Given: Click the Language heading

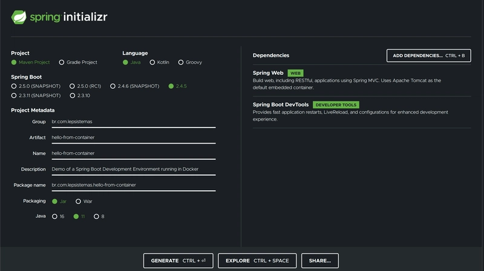Looking at the screenshot, I should 135,53.
